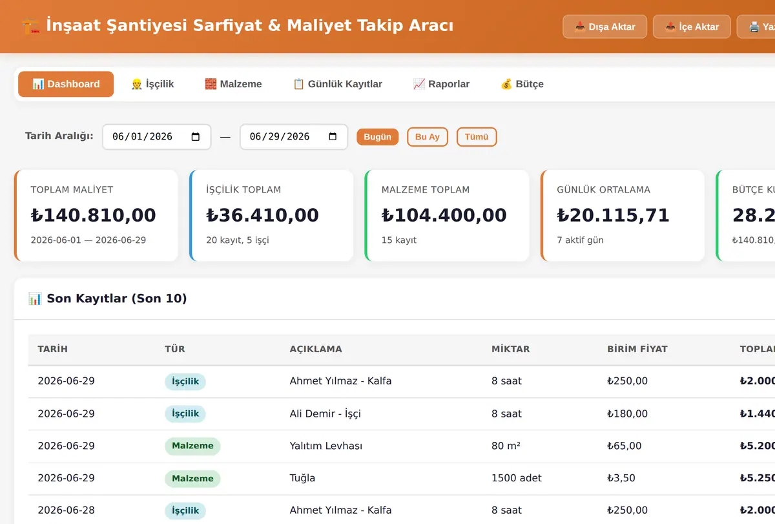Click İşçilik badge in Ali Demir row
Viewport: 775px width, 524px height.
[x=185, y=414]
